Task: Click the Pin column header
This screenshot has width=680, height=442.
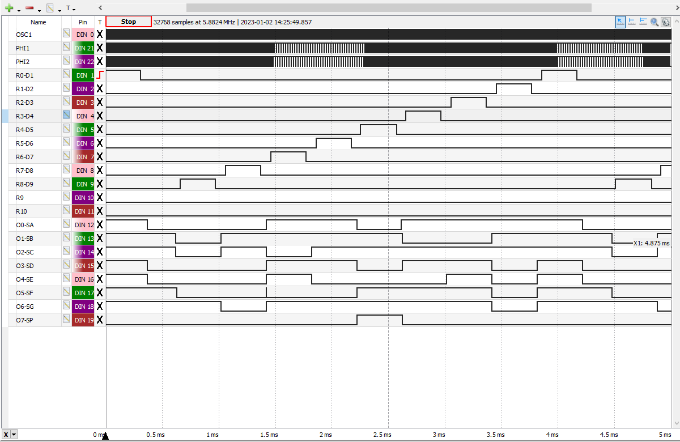Action: coord(83,22)
